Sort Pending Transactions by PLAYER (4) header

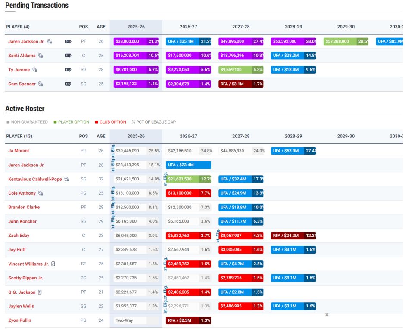click(18, 27)
